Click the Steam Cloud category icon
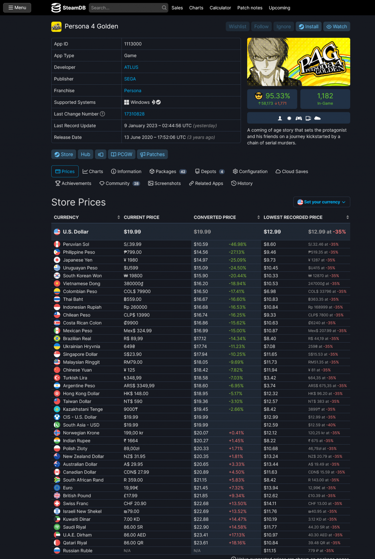This screenshot has width=375, height=559. click(318, 118)
